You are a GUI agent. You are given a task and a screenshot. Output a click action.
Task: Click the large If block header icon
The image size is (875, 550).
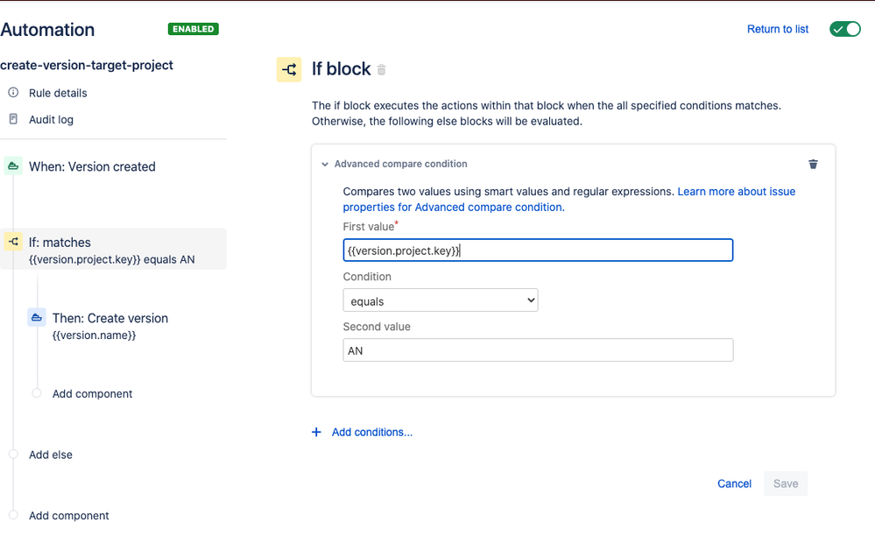coord(289,69)
